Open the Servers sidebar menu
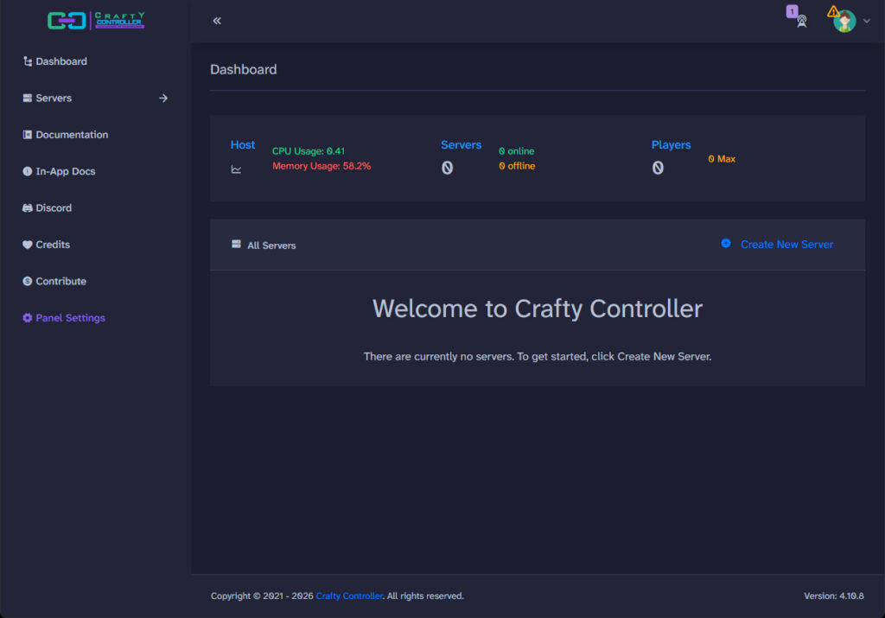Screen dimensions: 885x618 (x=54, y=99)
